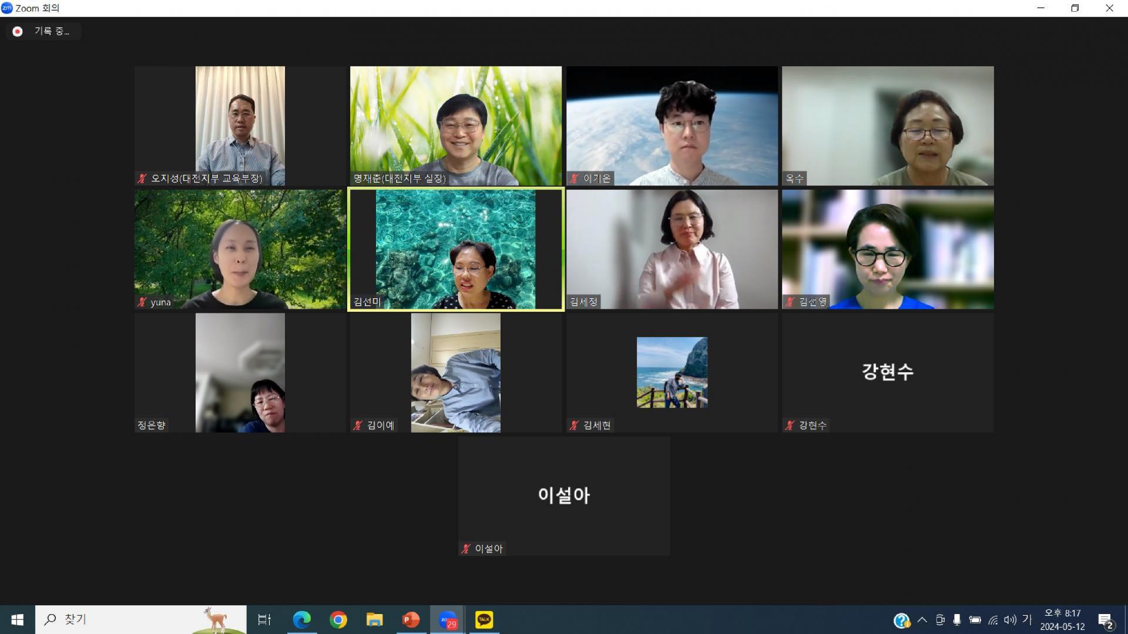Open Task View from the taskbar
Viewport: 1128px width, 634px height.
(264, 620)
